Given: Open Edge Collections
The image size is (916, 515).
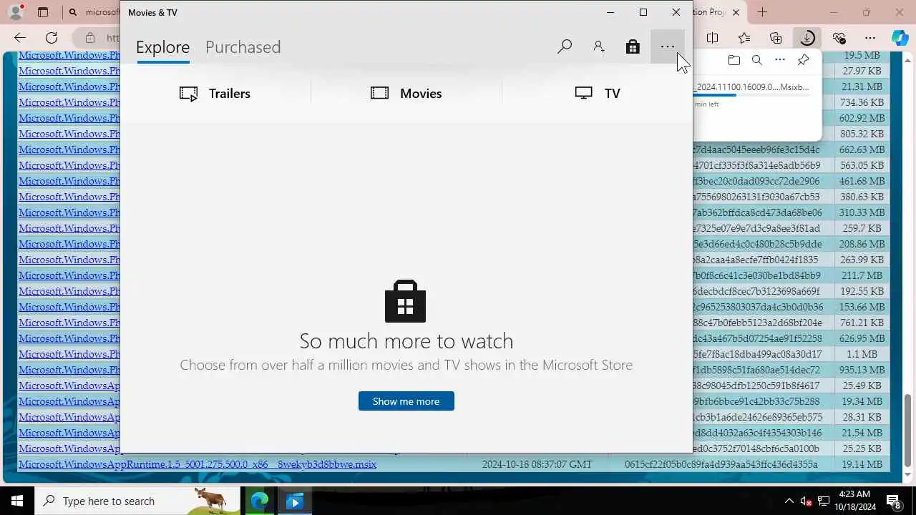Looking at the screenshot, I should click(776, 38).
